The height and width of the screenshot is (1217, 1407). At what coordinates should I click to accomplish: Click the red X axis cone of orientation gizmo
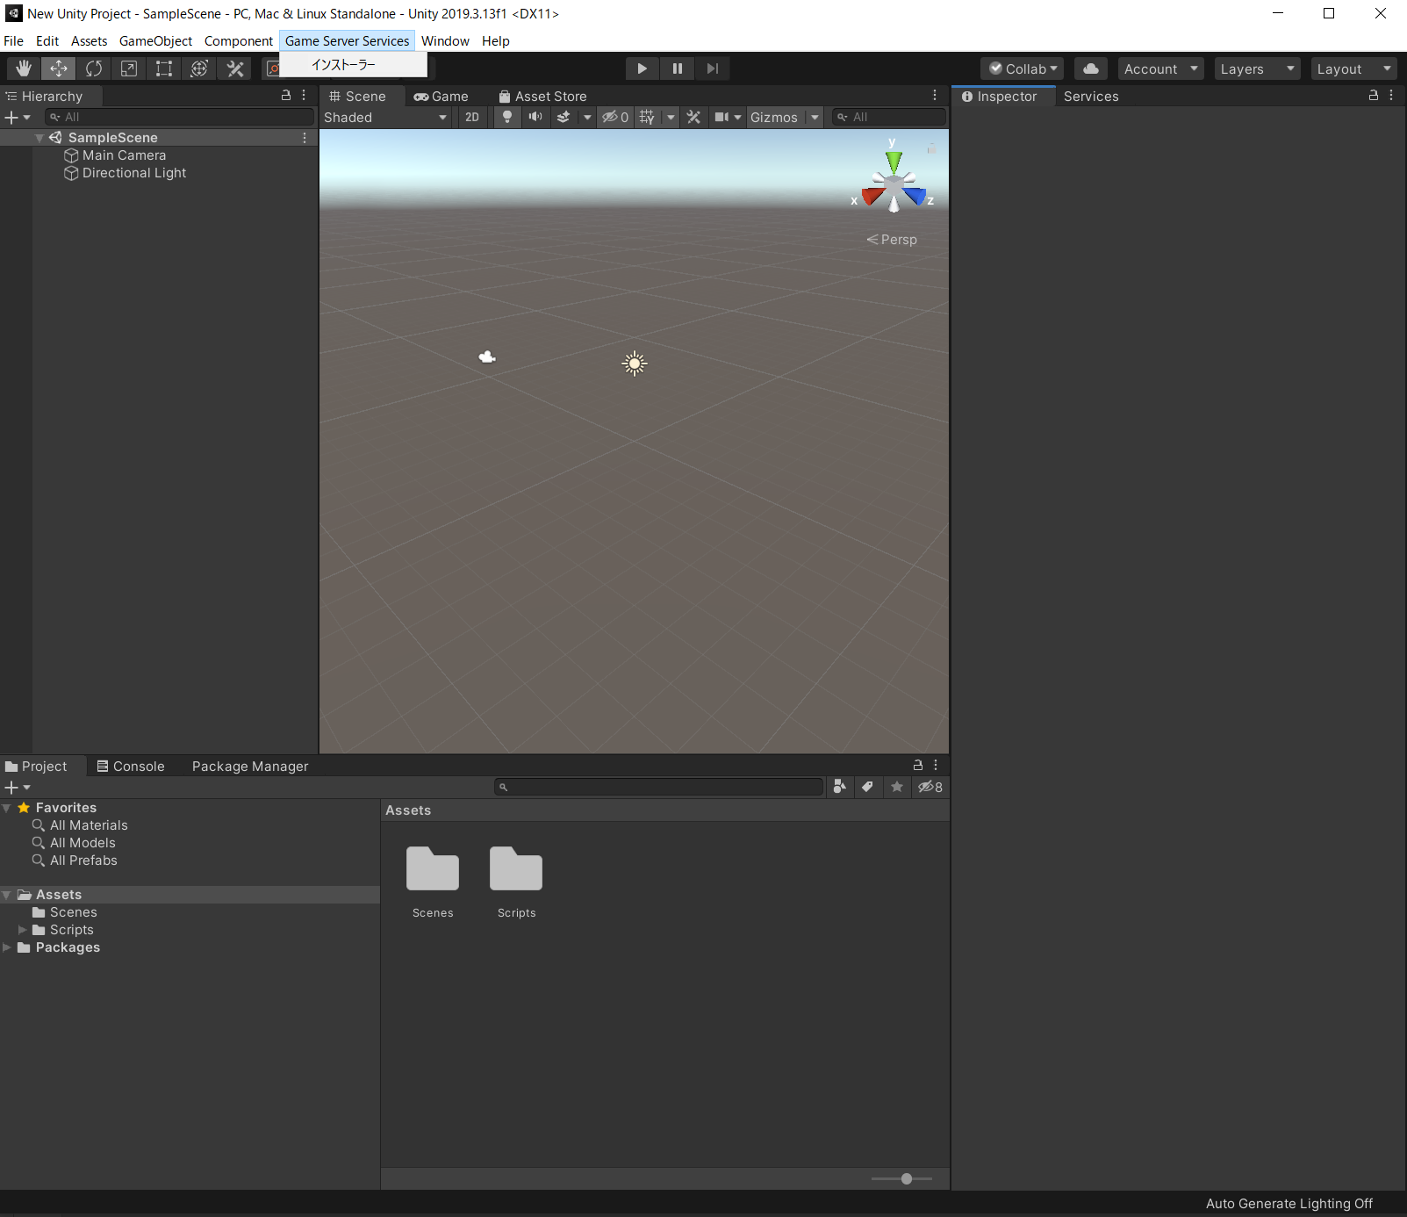872,196
